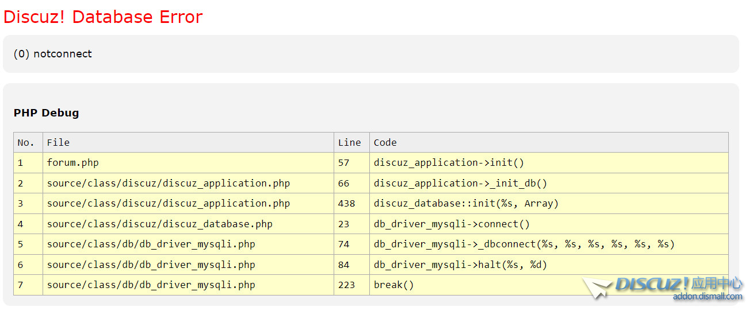Click the "PHP Debug" section title
753x311 pixels.
(47, 113)
